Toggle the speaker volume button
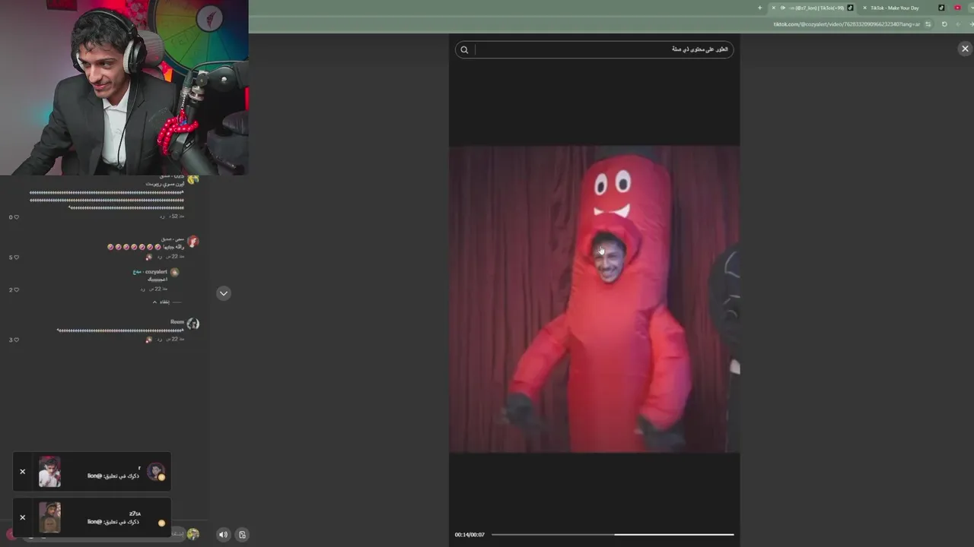This screenshot has height=547, width=974. pos(223,535)
